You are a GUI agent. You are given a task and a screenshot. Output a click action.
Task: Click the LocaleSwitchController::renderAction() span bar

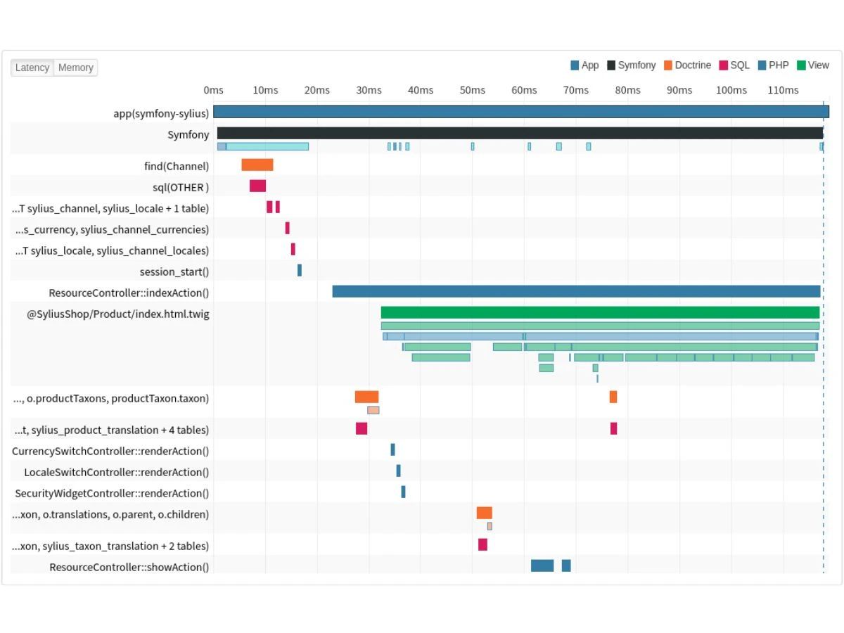pos(398,471)
